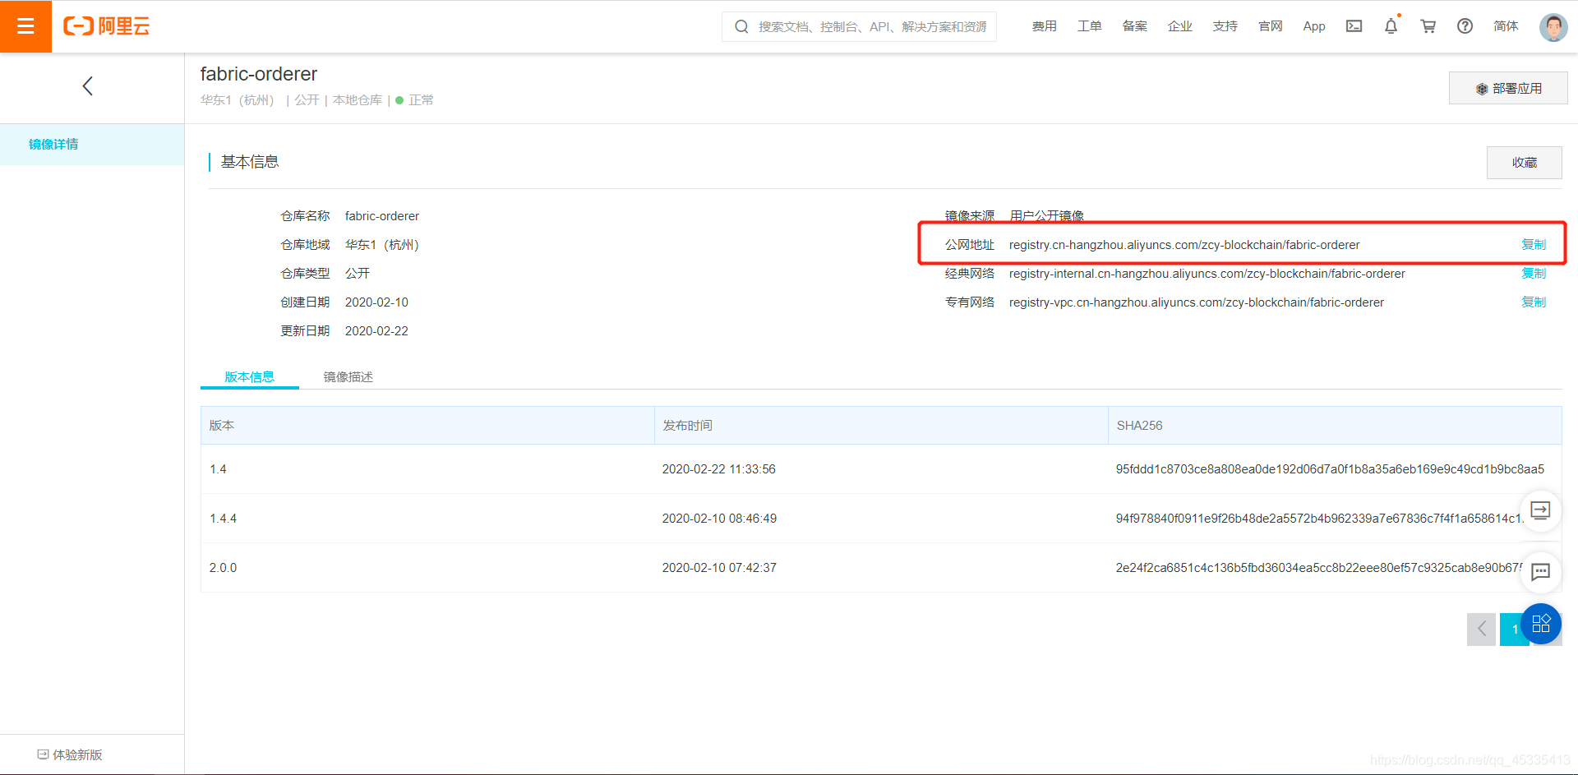This screenshot has height=775, width=1578.
Task: Open 费用 in top navigation
Action: (1044, 26)
